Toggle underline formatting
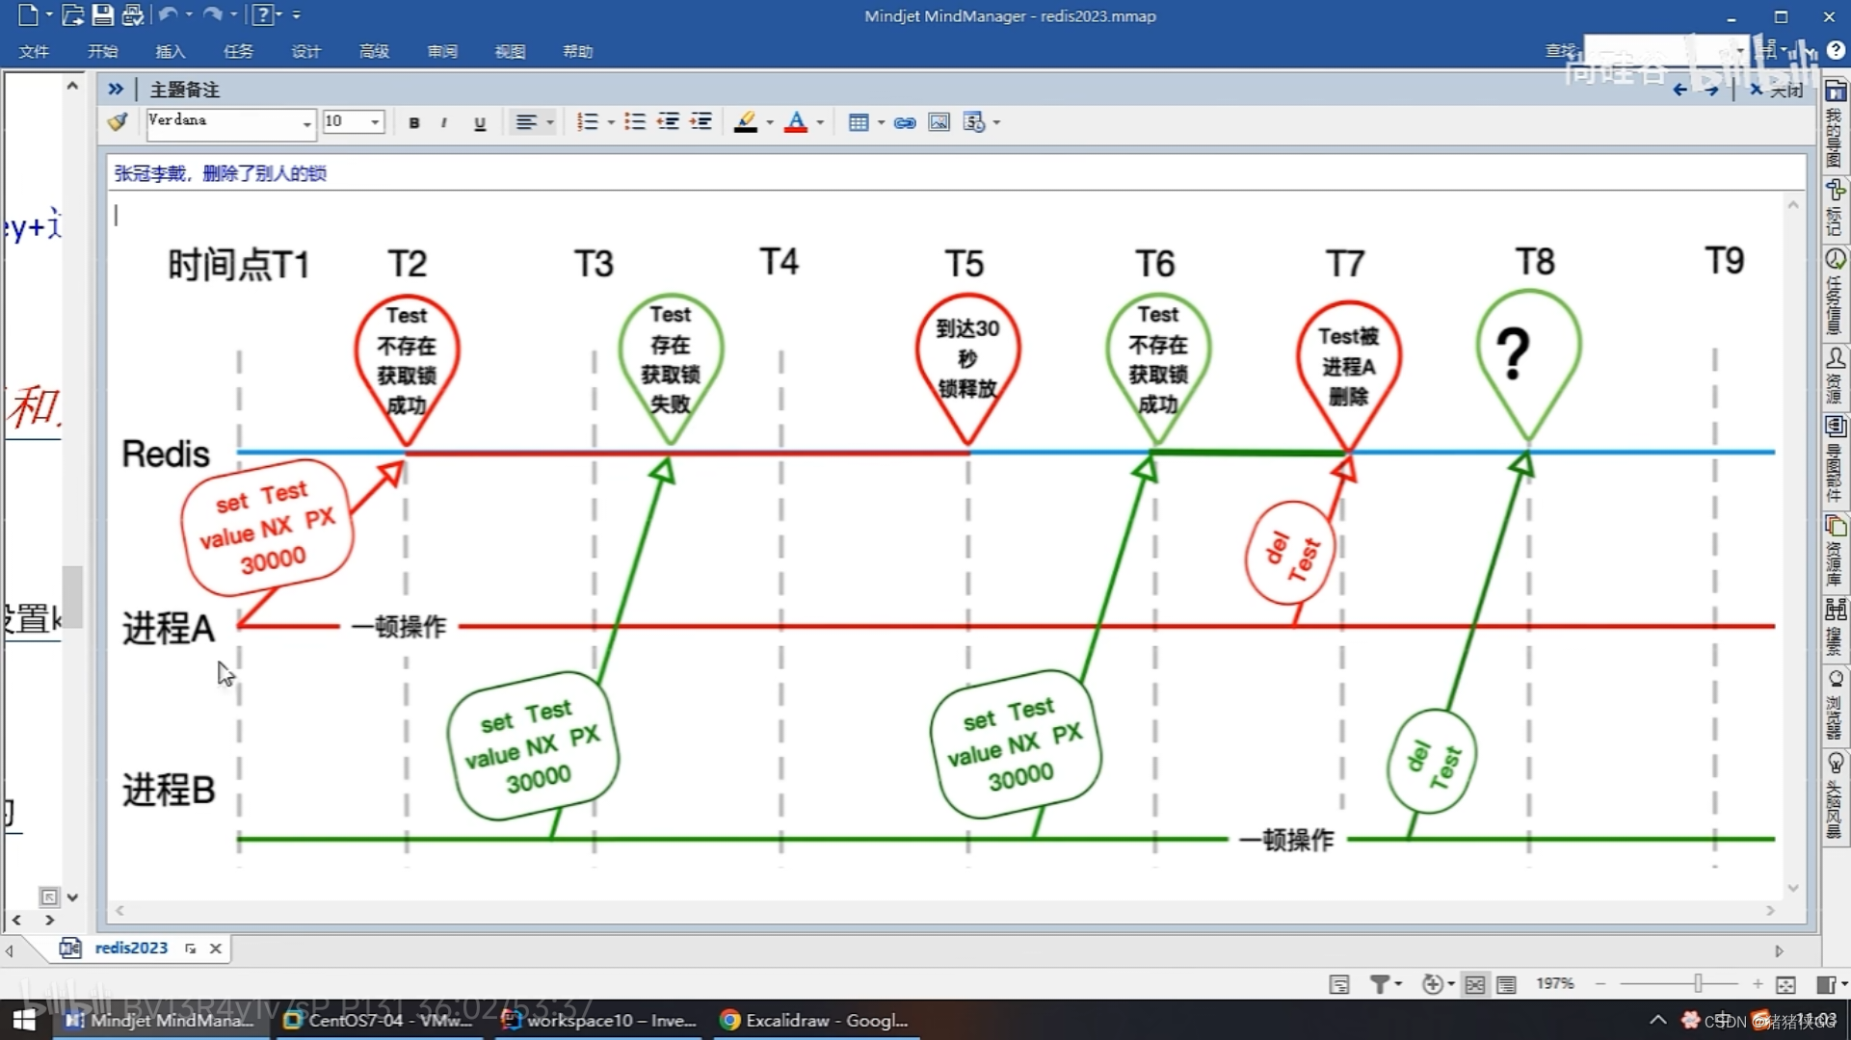1851x1040 pixels. click(x=480, y=122)
